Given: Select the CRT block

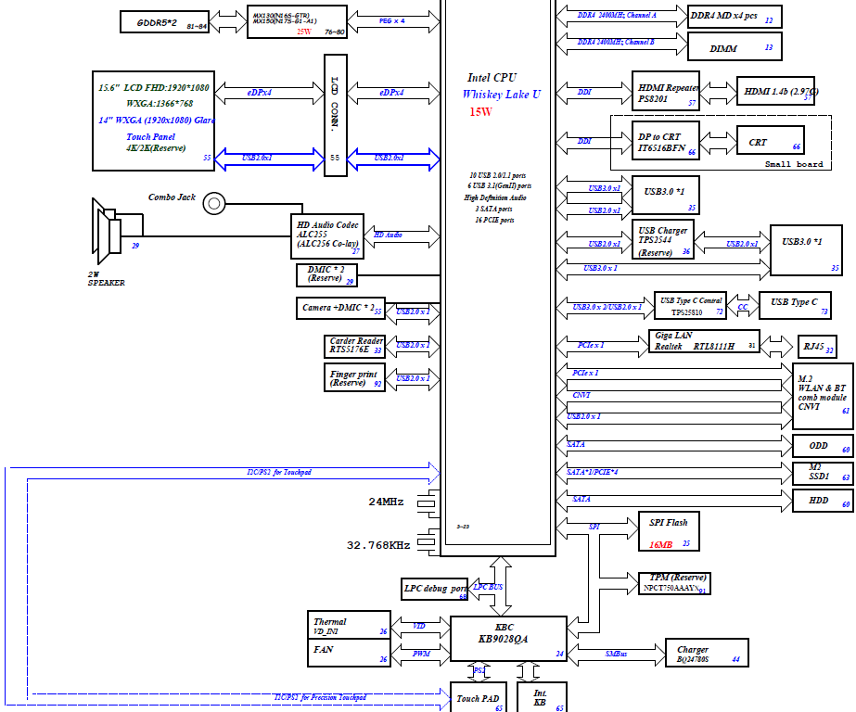Looking at the screenshot, I should pyautogui.click(x=771, y=140).
